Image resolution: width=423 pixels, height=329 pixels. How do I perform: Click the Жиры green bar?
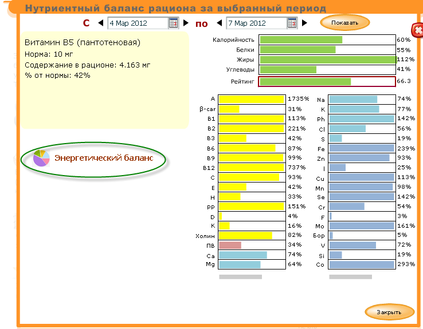(x=327, y=60)
